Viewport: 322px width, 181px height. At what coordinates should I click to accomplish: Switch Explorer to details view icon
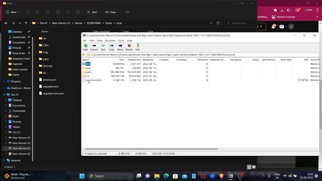coord(249,167)
